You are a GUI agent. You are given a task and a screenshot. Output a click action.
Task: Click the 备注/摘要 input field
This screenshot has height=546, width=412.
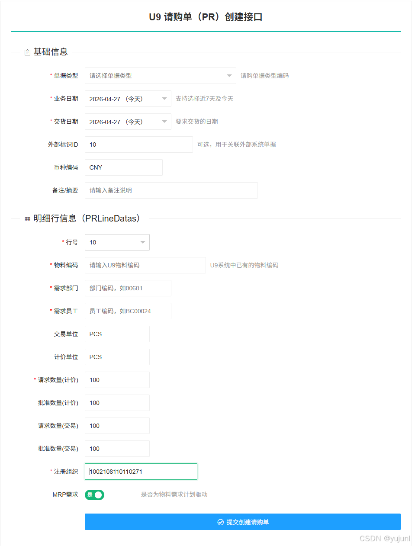click(171, 190)
